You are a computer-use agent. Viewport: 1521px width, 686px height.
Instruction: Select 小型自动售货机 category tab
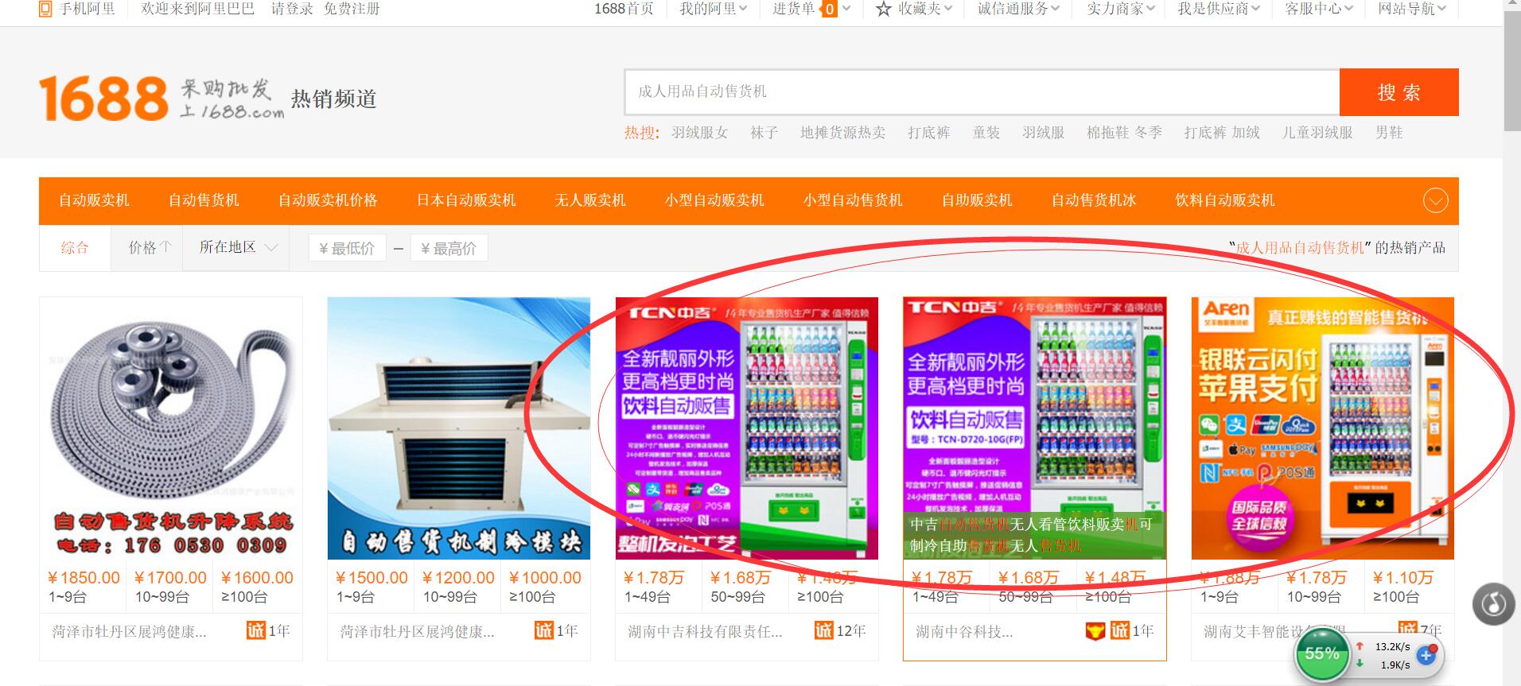coord(853,200)
